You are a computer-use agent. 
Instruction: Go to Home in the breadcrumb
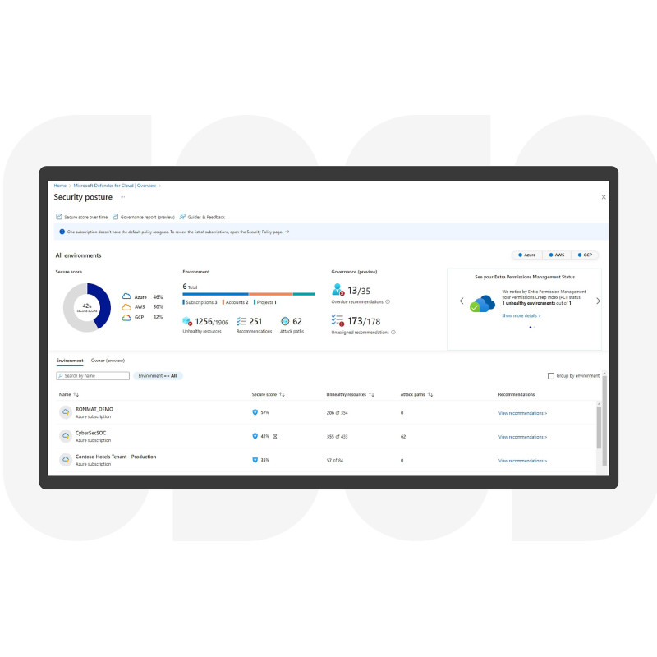(x=60, y=186)
